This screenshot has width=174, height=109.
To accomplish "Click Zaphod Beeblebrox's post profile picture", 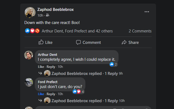I will pos(30,12).
